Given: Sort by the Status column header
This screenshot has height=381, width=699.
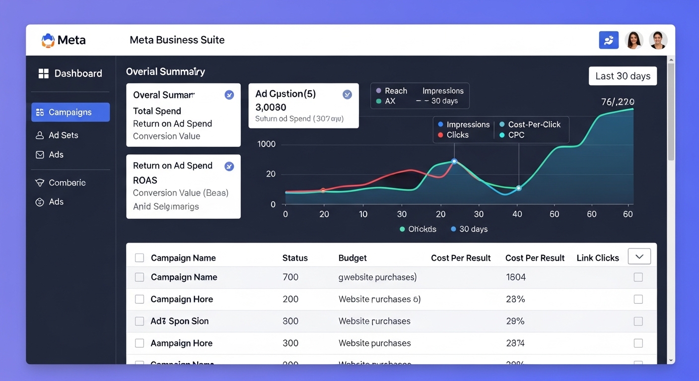Looking at the screenshot, I should (x=295, y=258).
